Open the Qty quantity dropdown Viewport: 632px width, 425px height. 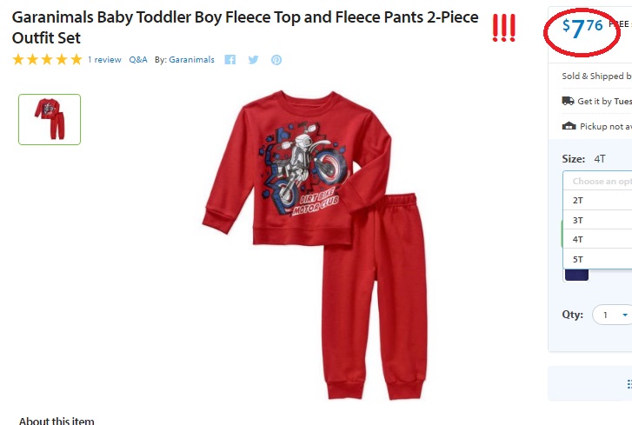click(612, 315)
